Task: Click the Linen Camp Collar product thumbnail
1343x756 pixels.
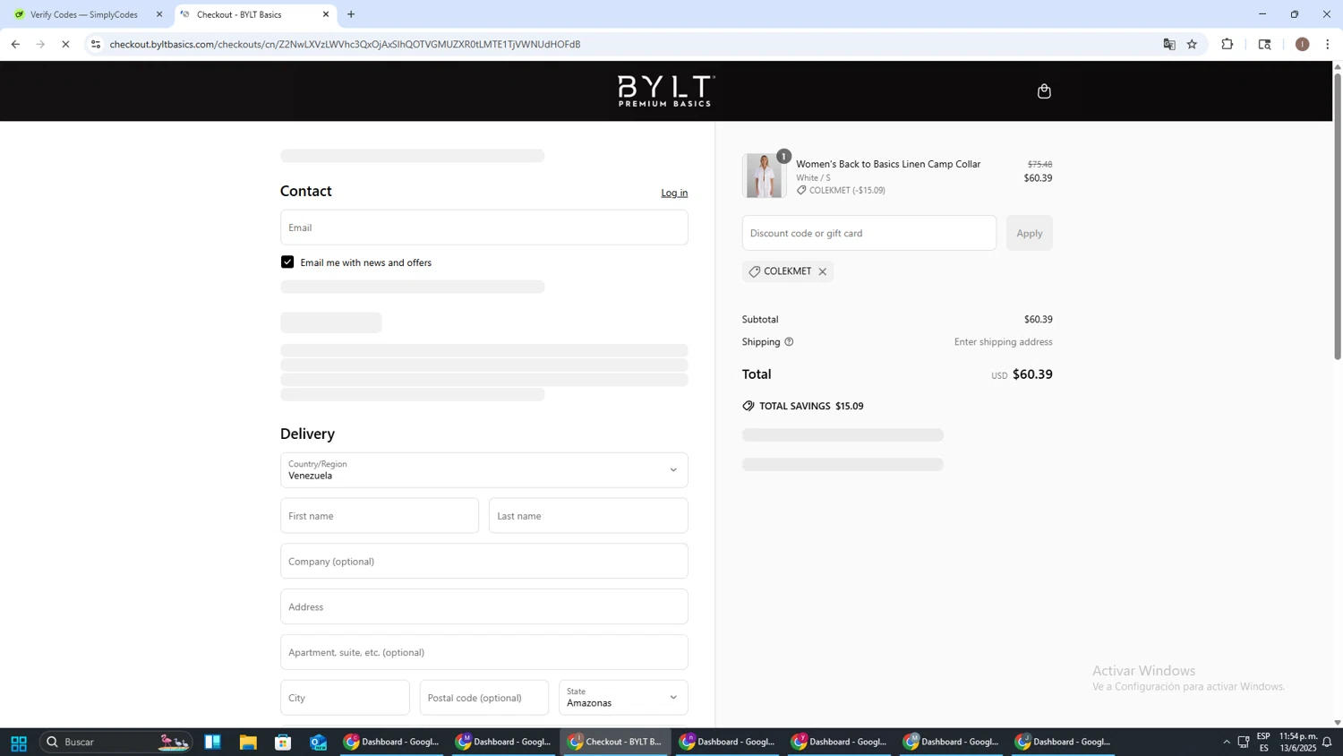Action: (764, 176)
